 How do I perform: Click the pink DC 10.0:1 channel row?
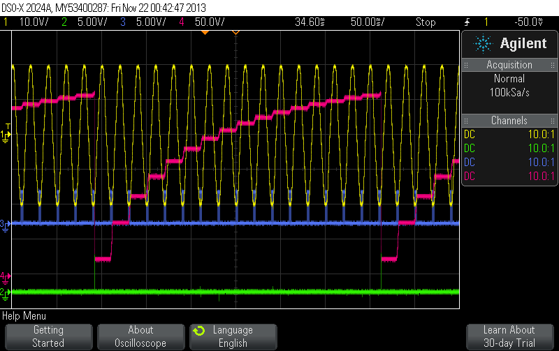(x=509, y=176)
